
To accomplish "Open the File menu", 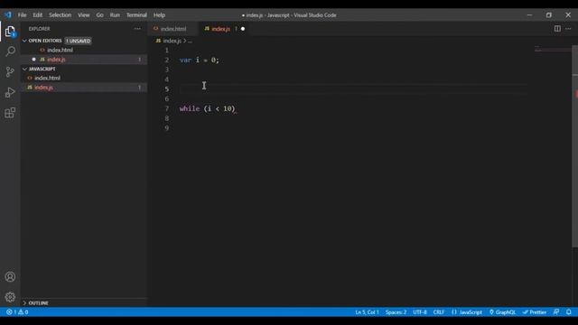I will point(22,15).
